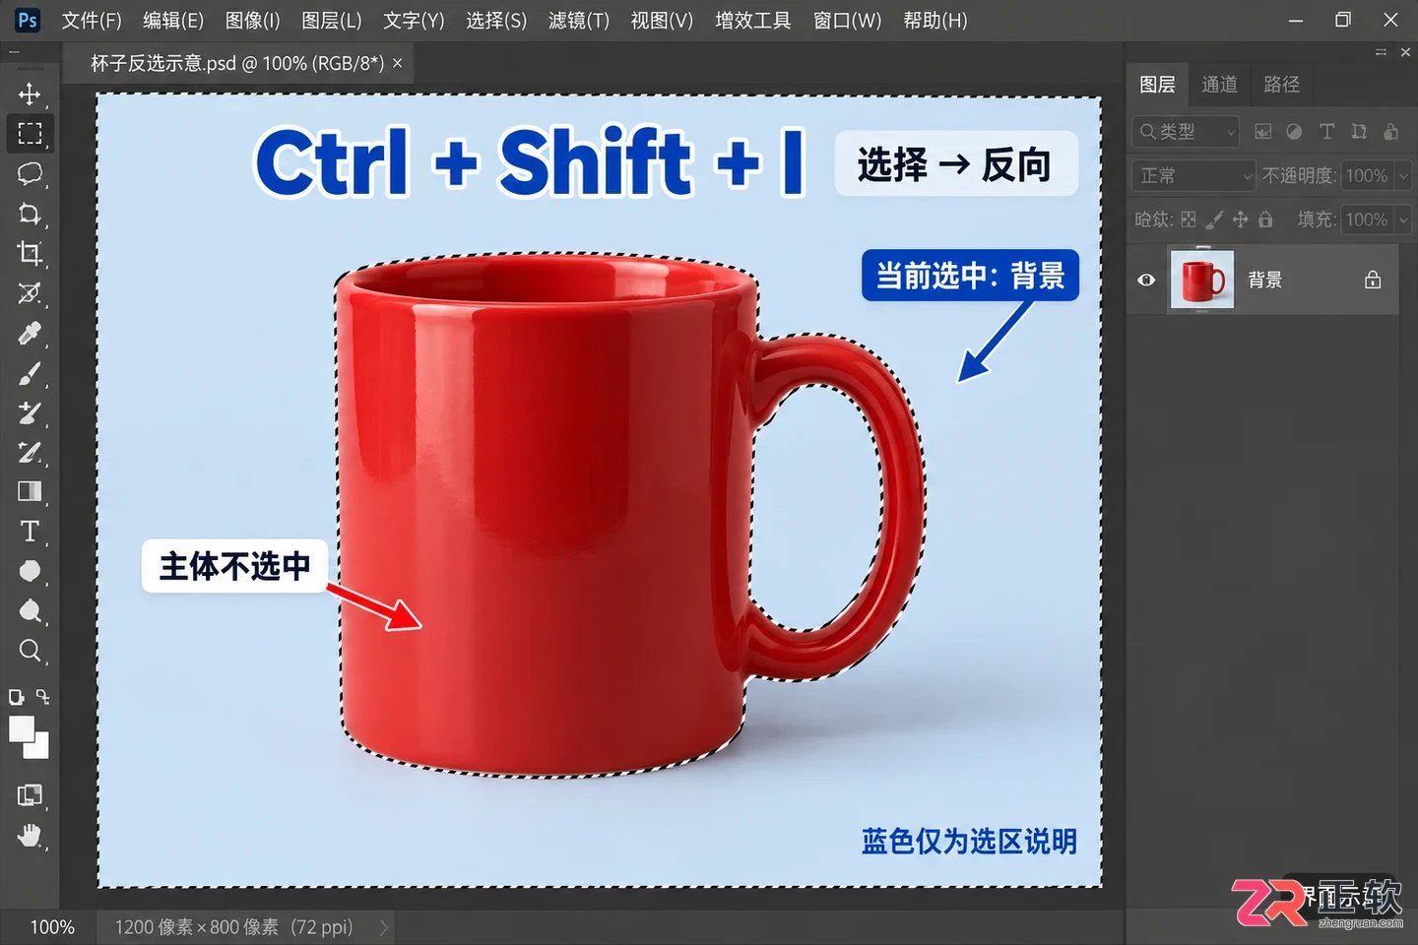Open the 选择(S) menu

point(496,21)
